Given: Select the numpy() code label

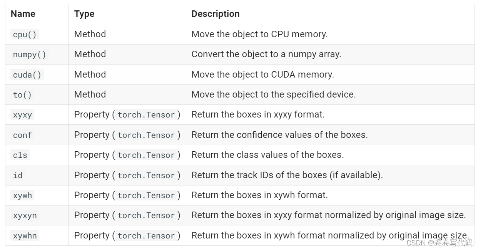Looking at the screenshot, I should (29, 55).
